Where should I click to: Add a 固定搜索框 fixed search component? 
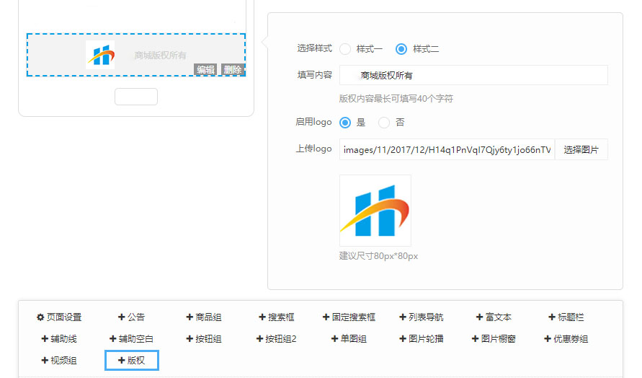[x=349, y=317]
